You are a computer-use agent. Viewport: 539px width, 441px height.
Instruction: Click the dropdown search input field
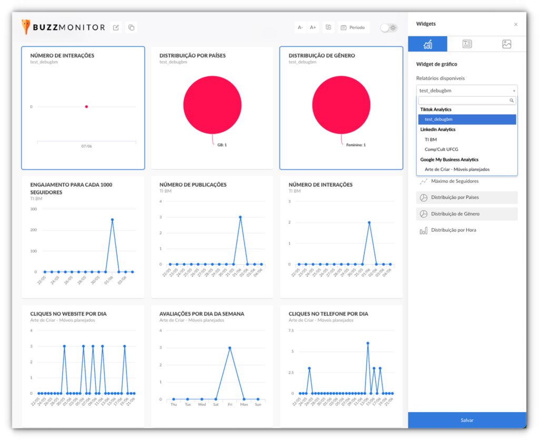point(463,100)
